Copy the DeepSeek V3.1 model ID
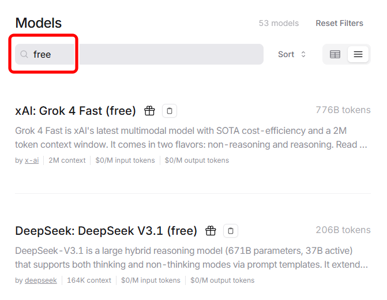 point(231,231)
